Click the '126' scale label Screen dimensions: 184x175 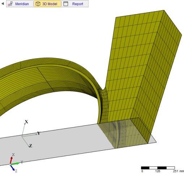(x=158, y=171)
